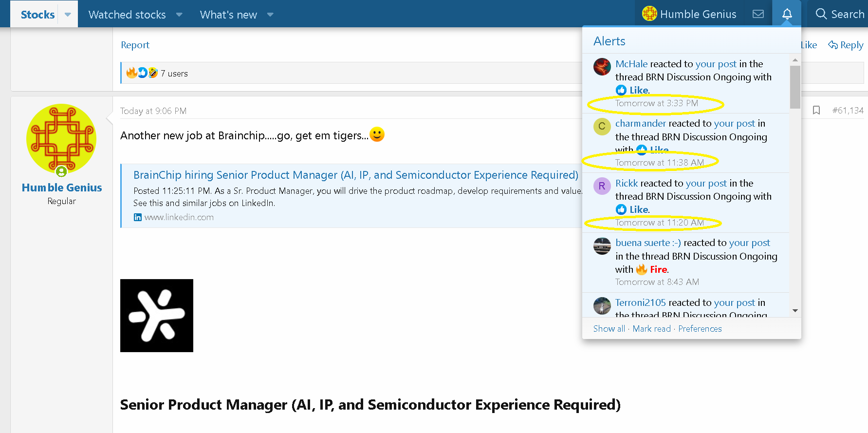This screenshot has width=868, height=433.
Task: Open alert Preferences link
Action: point(700,329)
